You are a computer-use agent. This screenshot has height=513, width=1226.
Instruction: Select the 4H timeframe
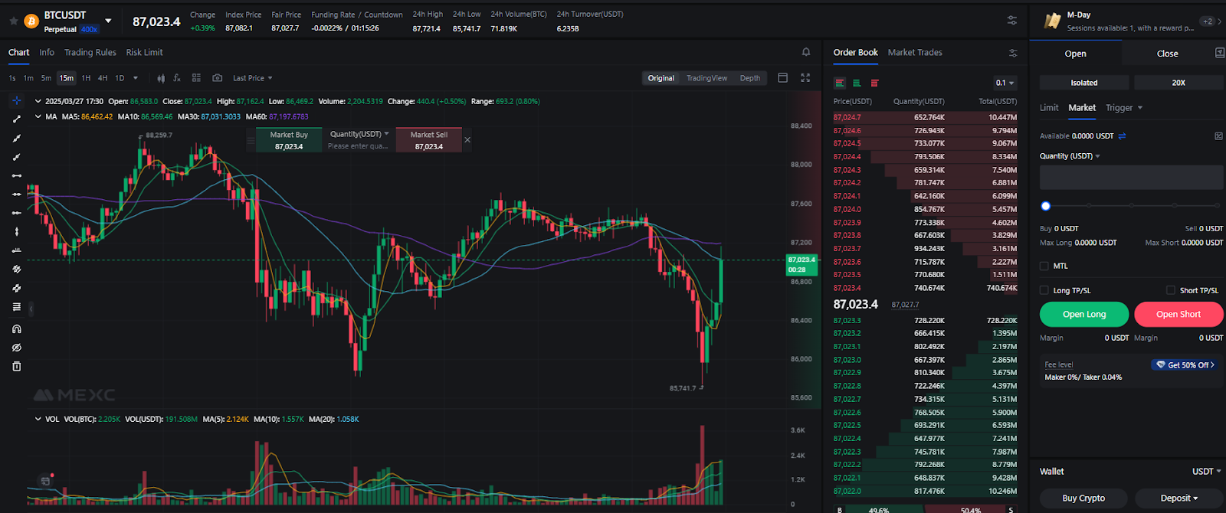click(103, 78)
